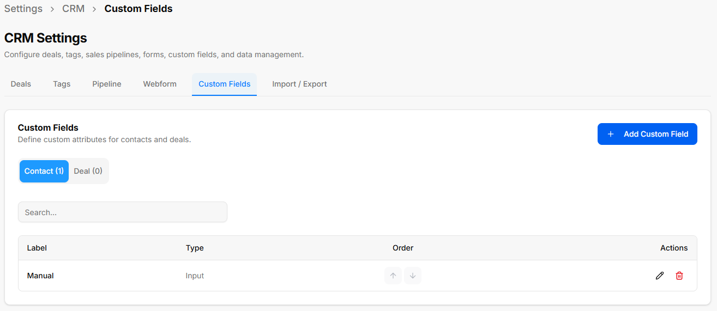Image resolution: width=717 pixels, height=311 pixels.
Task: Go to the Pipeline tab
Action: coord(107,84)
